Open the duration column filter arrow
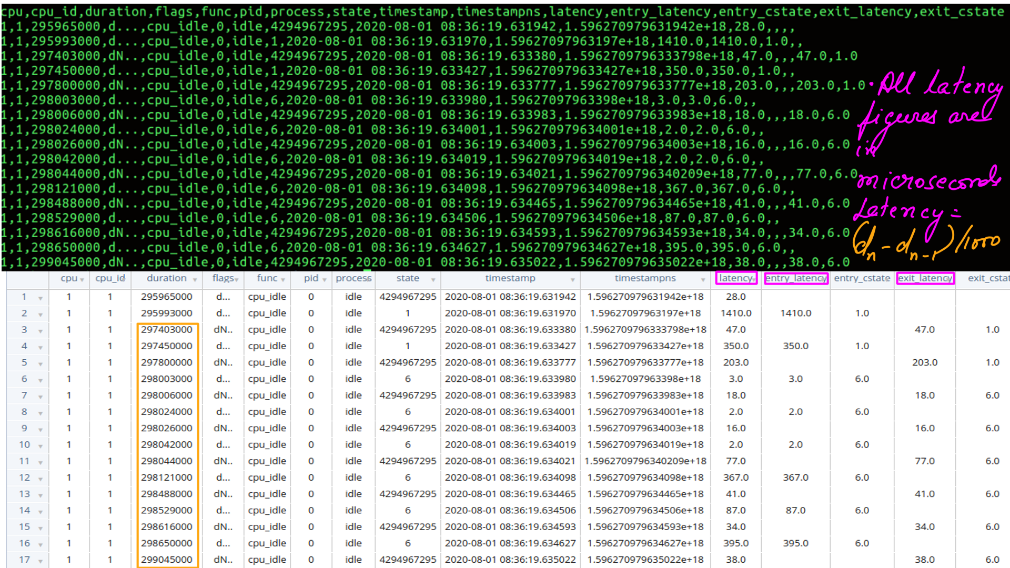1010x568 pixels. 195,280
